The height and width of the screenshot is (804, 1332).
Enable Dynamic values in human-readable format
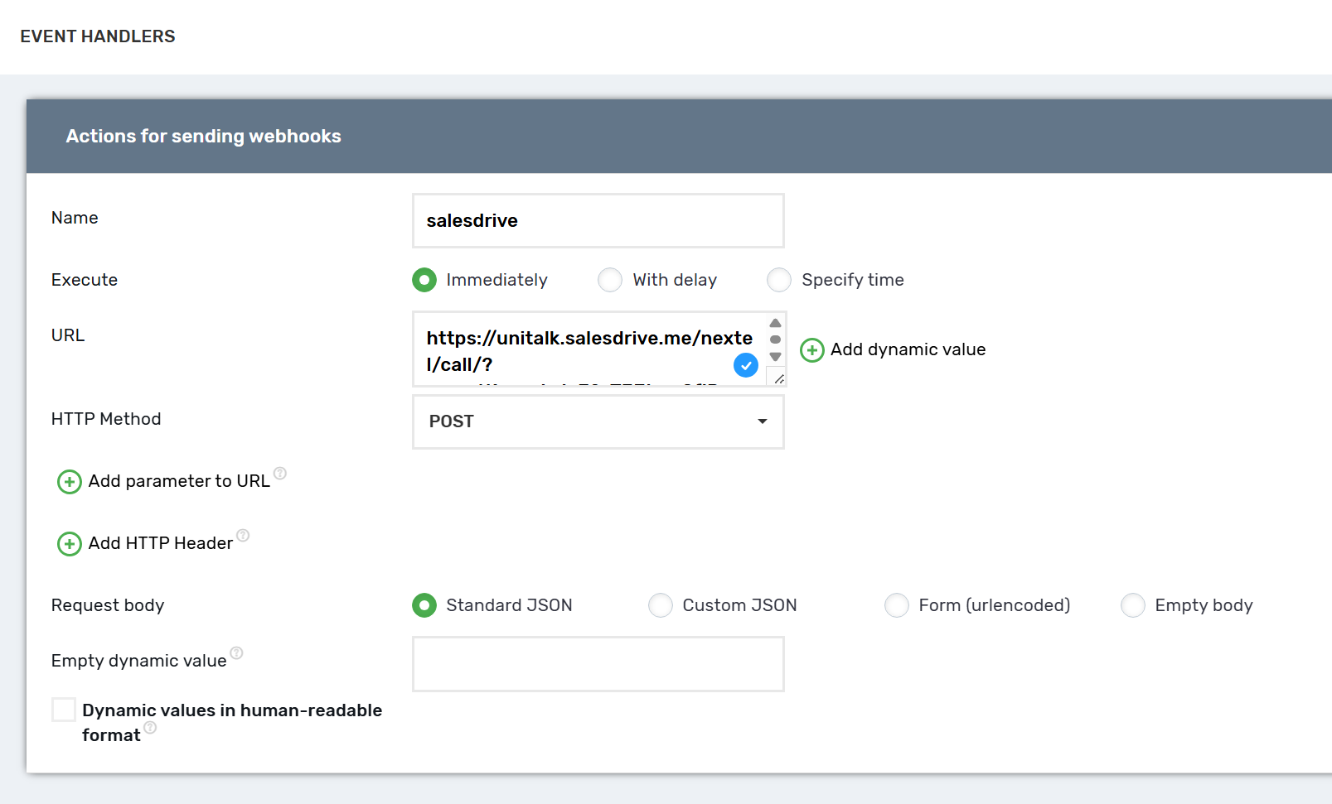pyautogui.click(x=64, y=710)
